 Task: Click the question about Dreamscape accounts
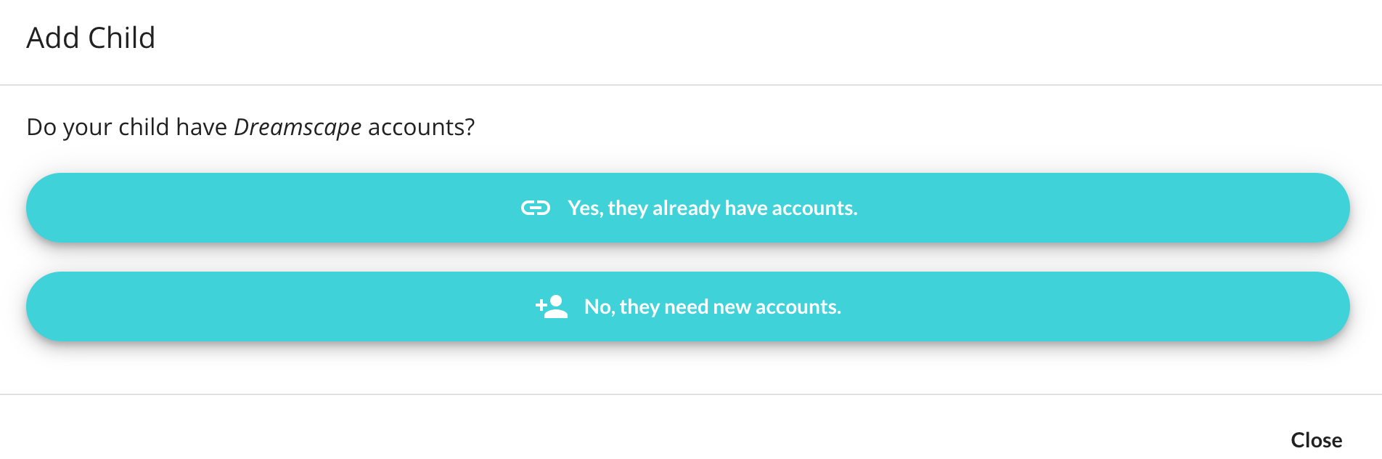click(251, 126)
